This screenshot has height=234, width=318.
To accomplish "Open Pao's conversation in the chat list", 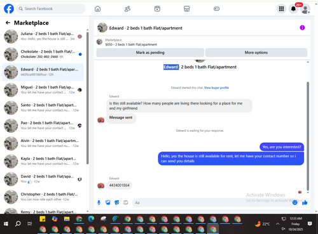I will pos(43,126).
